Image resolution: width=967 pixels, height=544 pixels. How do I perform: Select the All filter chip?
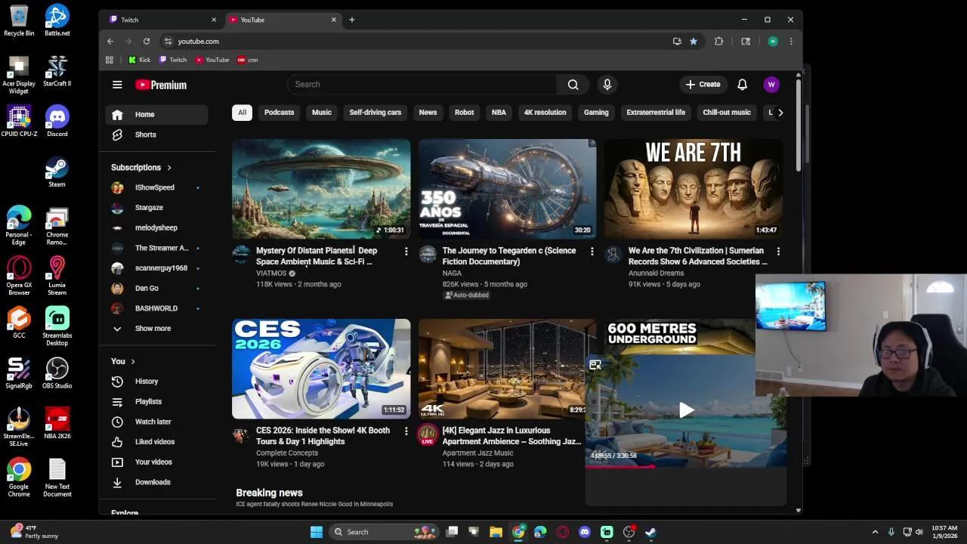click(242, 113)
